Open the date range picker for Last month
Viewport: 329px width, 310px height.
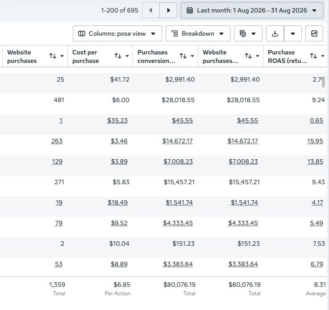pyautogui.click(x=252, y=10)
